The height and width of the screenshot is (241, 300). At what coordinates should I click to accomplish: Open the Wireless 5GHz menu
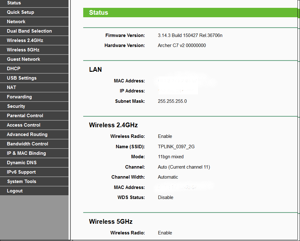[x=23, y=50]
